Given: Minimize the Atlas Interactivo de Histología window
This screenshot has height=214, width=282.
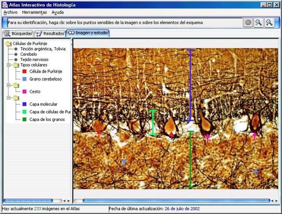Looking at the screenshot, I should pyautogui.click(x=263, y=5).
